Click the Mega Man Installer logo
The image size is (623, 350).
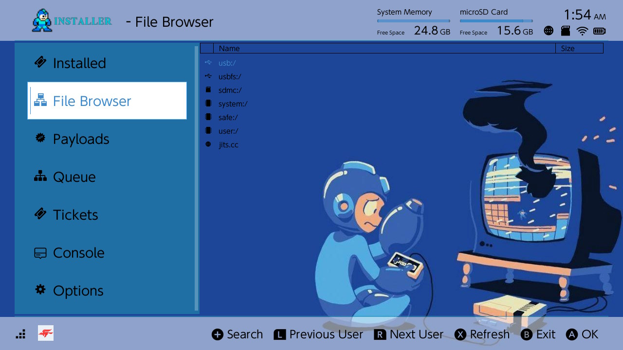[72, 21]
